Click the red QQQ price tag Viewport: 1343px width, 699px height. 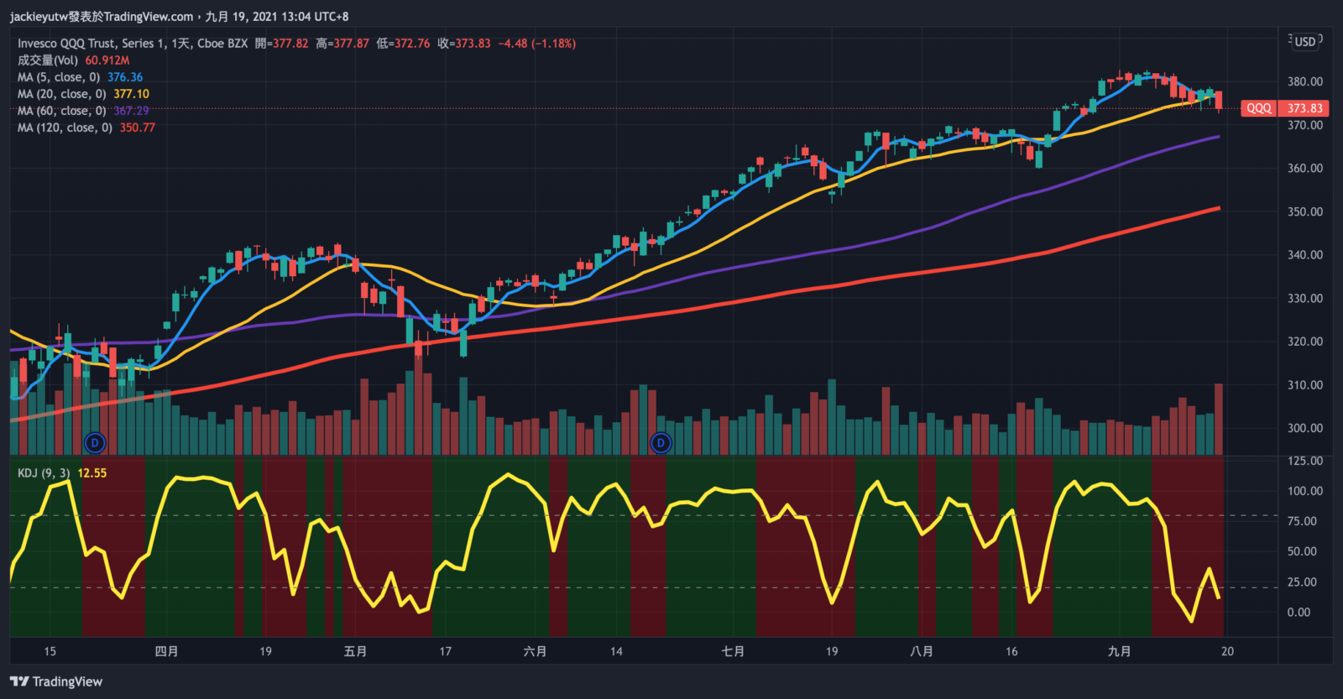1258,108
